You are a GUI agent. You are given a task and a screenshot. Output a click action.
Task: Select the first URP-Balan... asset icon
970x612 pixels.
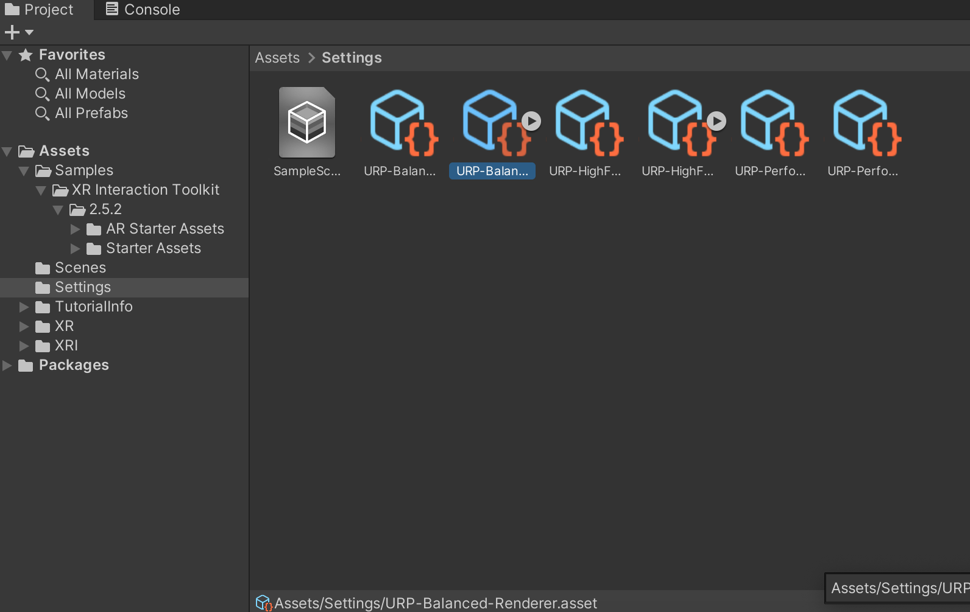403,122
